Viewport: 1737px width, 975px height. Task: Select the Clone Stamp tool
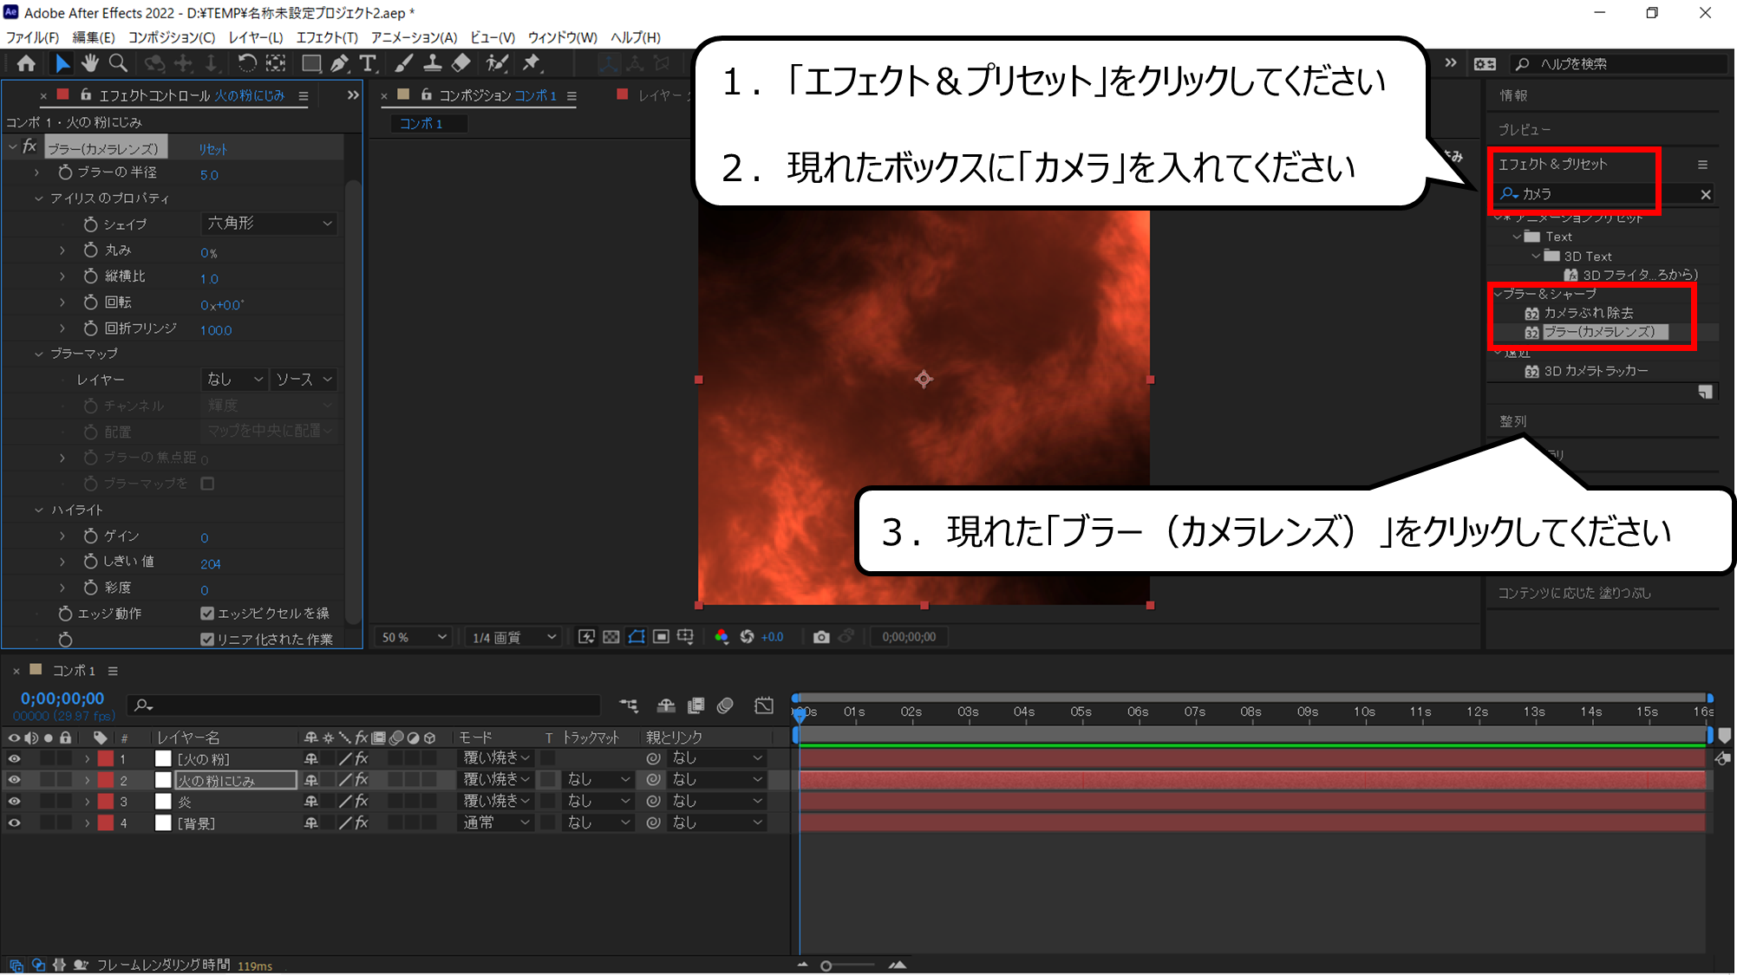point(432,63)
